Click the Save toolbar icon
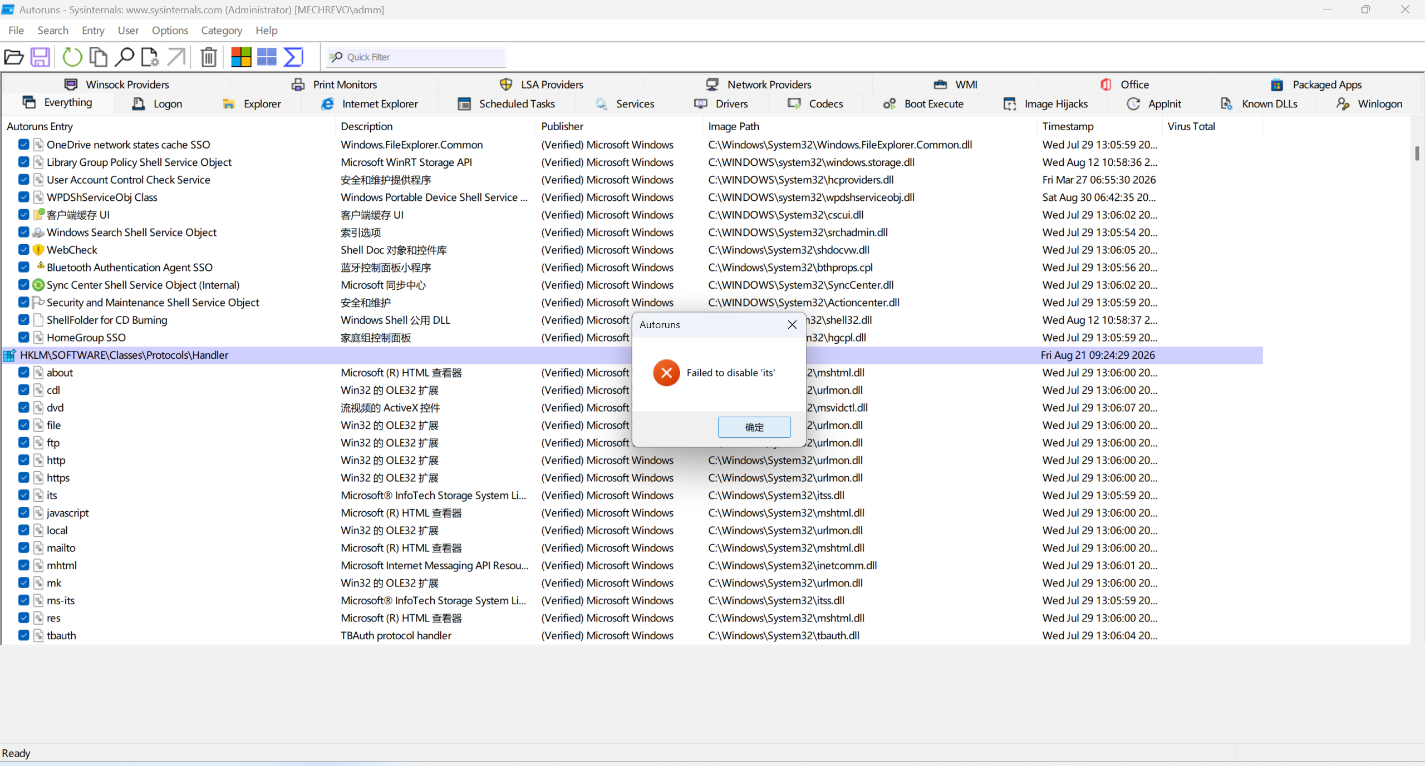The height and width of the screenshot is (766, 1425). coord(40,57)
